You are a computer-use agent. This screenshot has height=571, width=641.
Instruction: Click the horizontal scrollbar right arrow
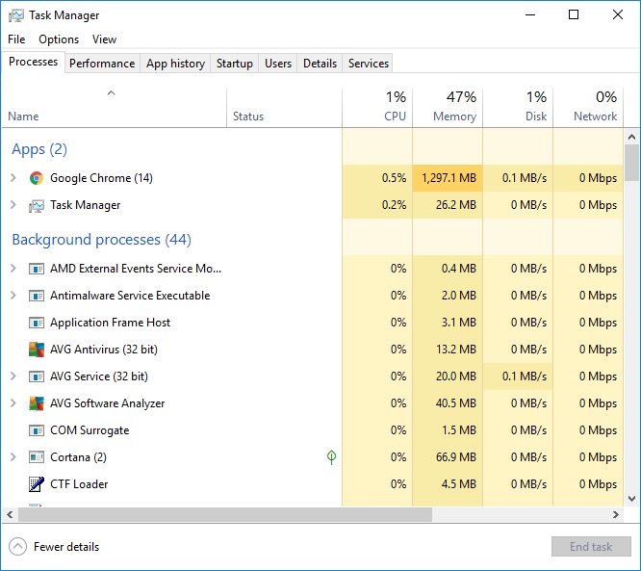(617, 515)
